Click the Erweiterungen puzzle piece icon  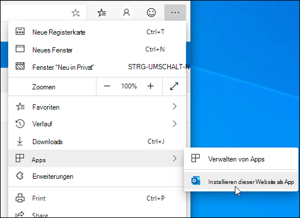click(x=20, y=176)
